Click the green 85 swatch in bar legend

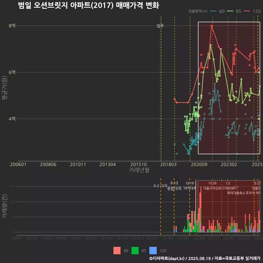click(x=135, y=251)
